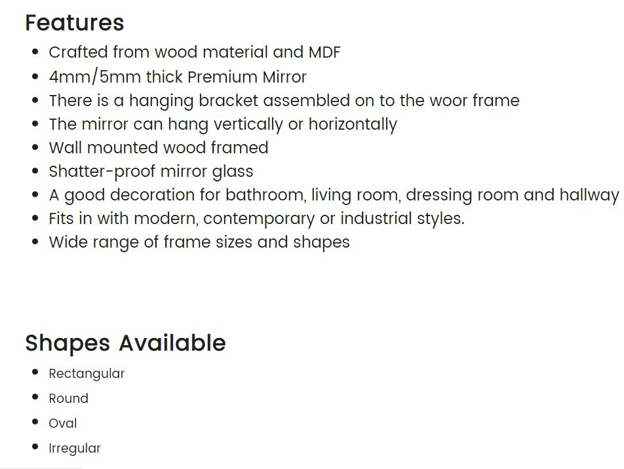Image resolution: width=624 pixels, height=469 pixels.
Task: Click 'Wide range of frame sizes and shapes'
Action: (199, 242)
